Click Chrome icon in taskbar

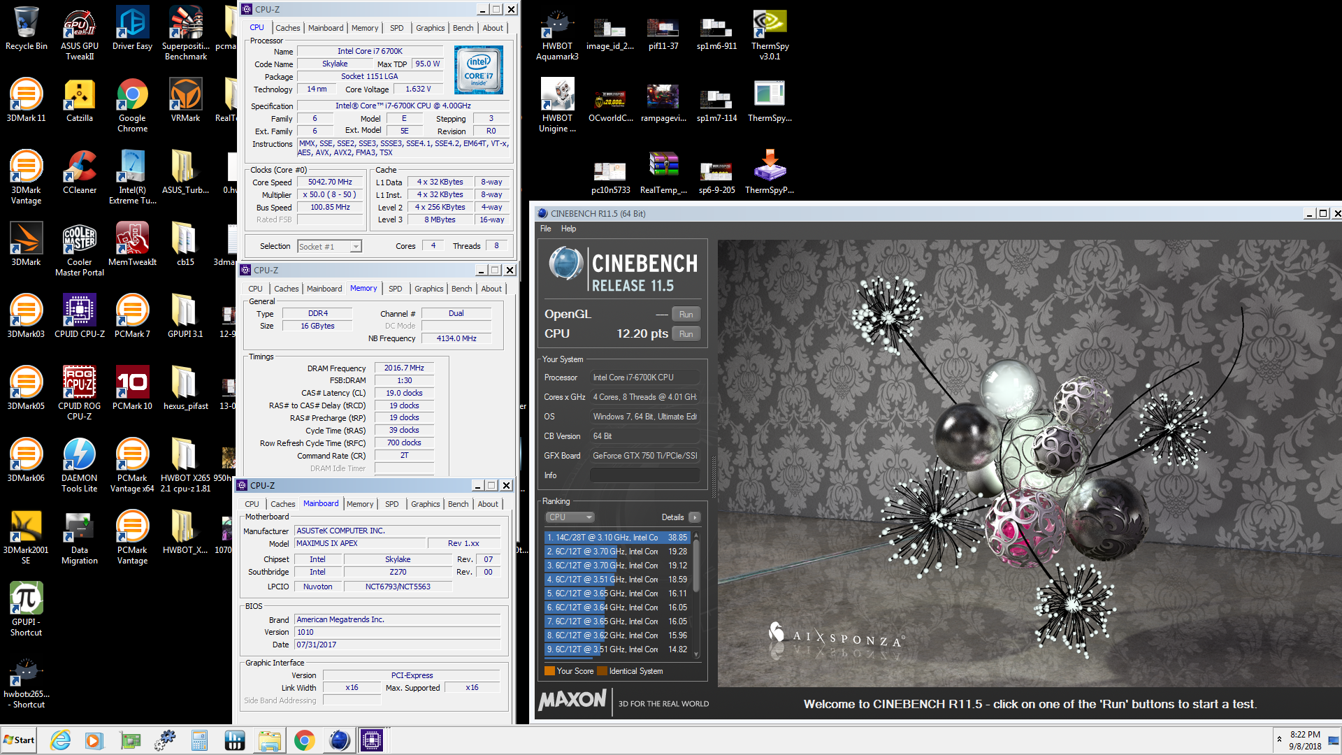coord(304,740)
